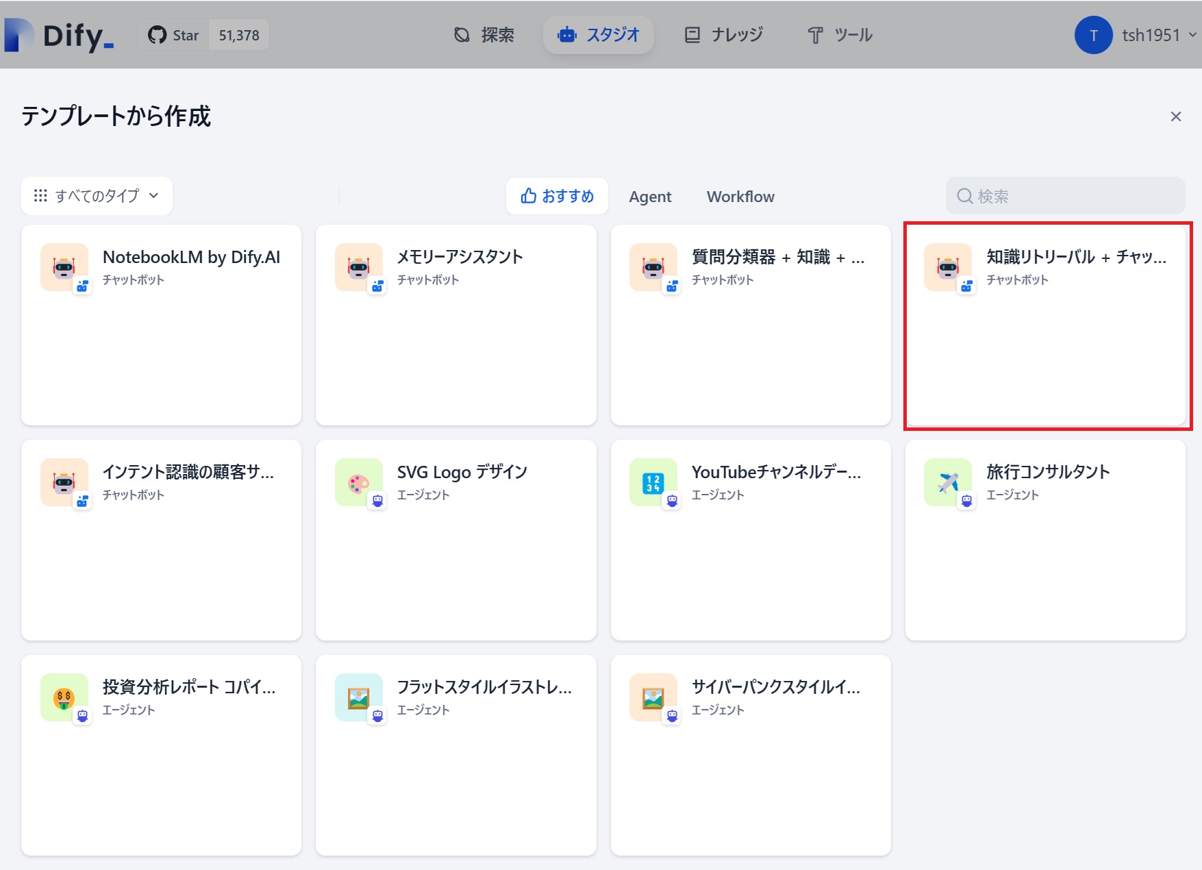The width and height of the screenshot is (1202, 870).
Task: Click the money face icon for 投資分析レポート
Action: tap(64, 697)
